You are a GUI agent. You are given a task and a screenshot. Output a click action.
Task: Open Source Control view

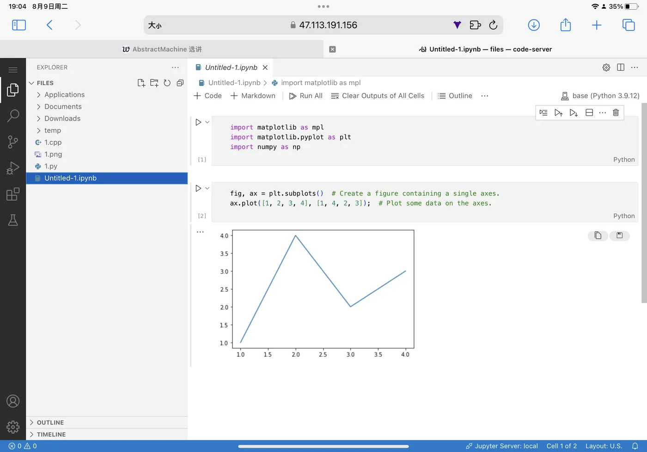(x=13, y=142)
